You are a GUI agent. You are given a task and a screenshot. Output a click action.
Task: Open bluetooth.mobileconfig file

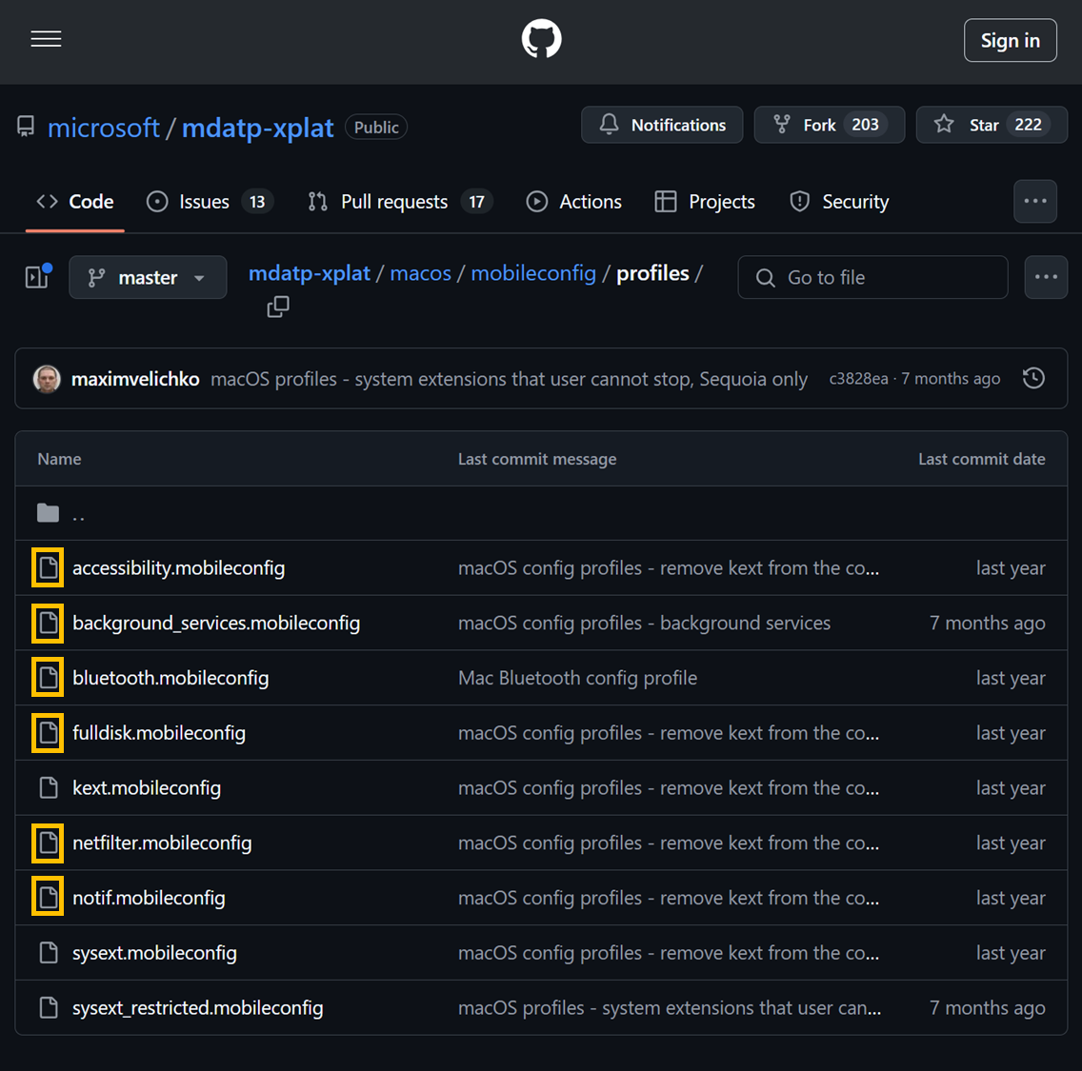coord(170,678)
